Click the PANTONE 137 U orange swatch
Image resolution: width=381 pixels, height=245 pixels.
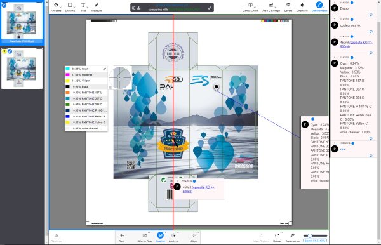(x=67, y=93)
